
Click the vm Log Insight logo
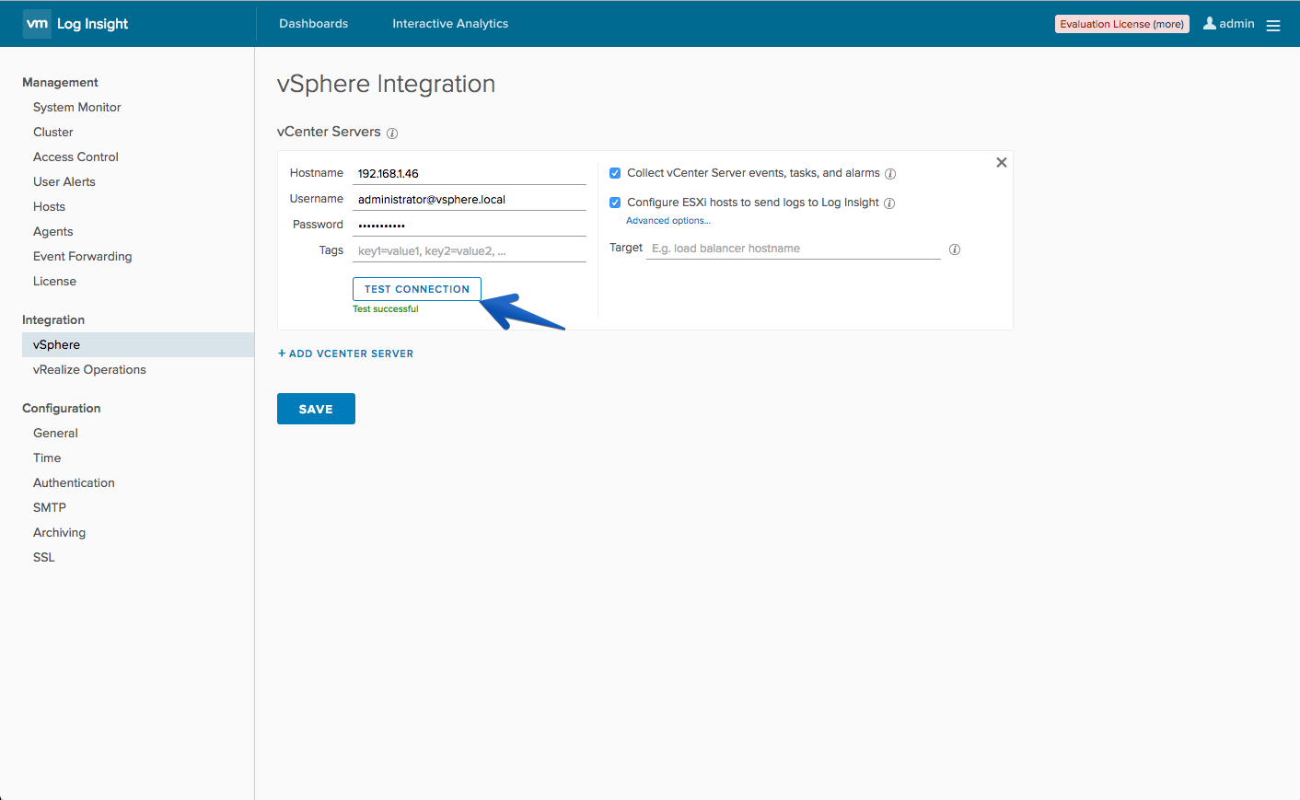click(x=76, y=24)
